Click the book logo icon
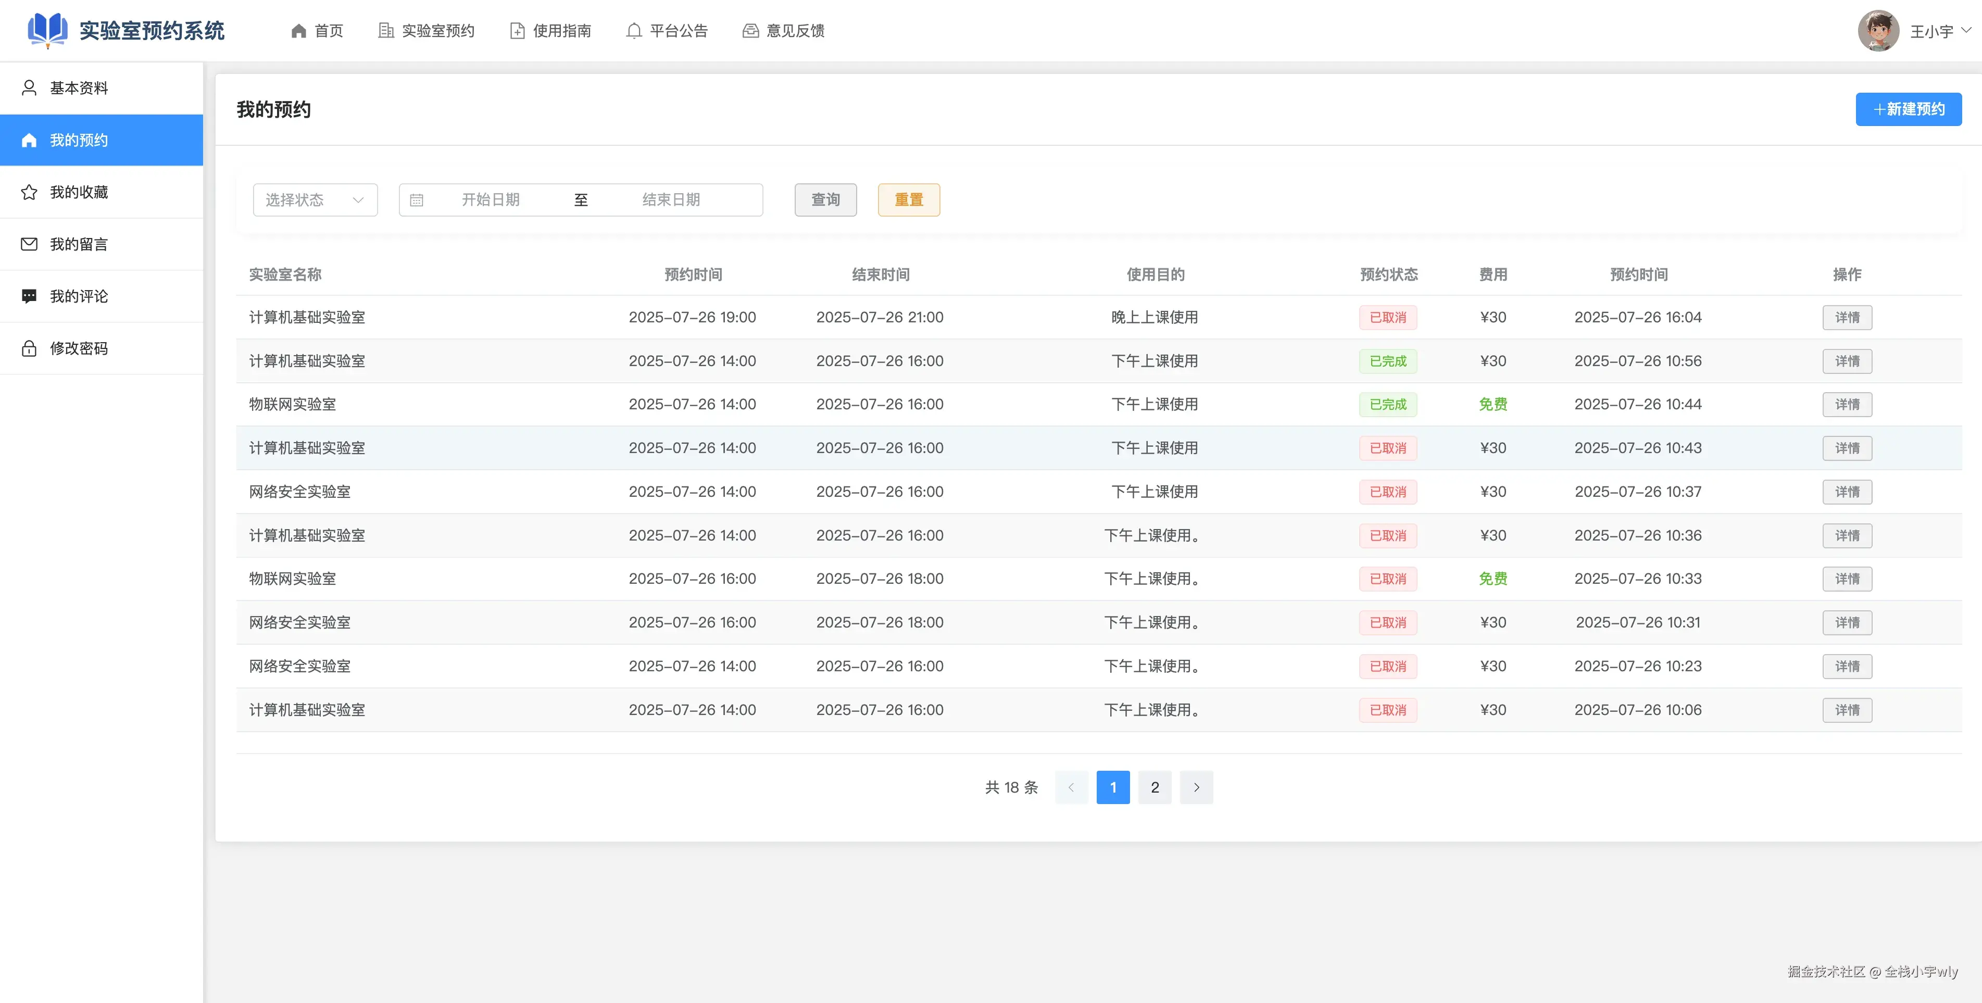The image size is (1982, 1003). point(48,30)
